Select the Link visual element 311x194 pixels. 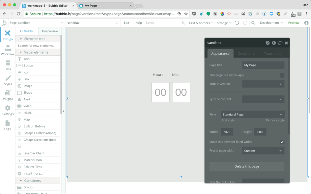(38, 79)
